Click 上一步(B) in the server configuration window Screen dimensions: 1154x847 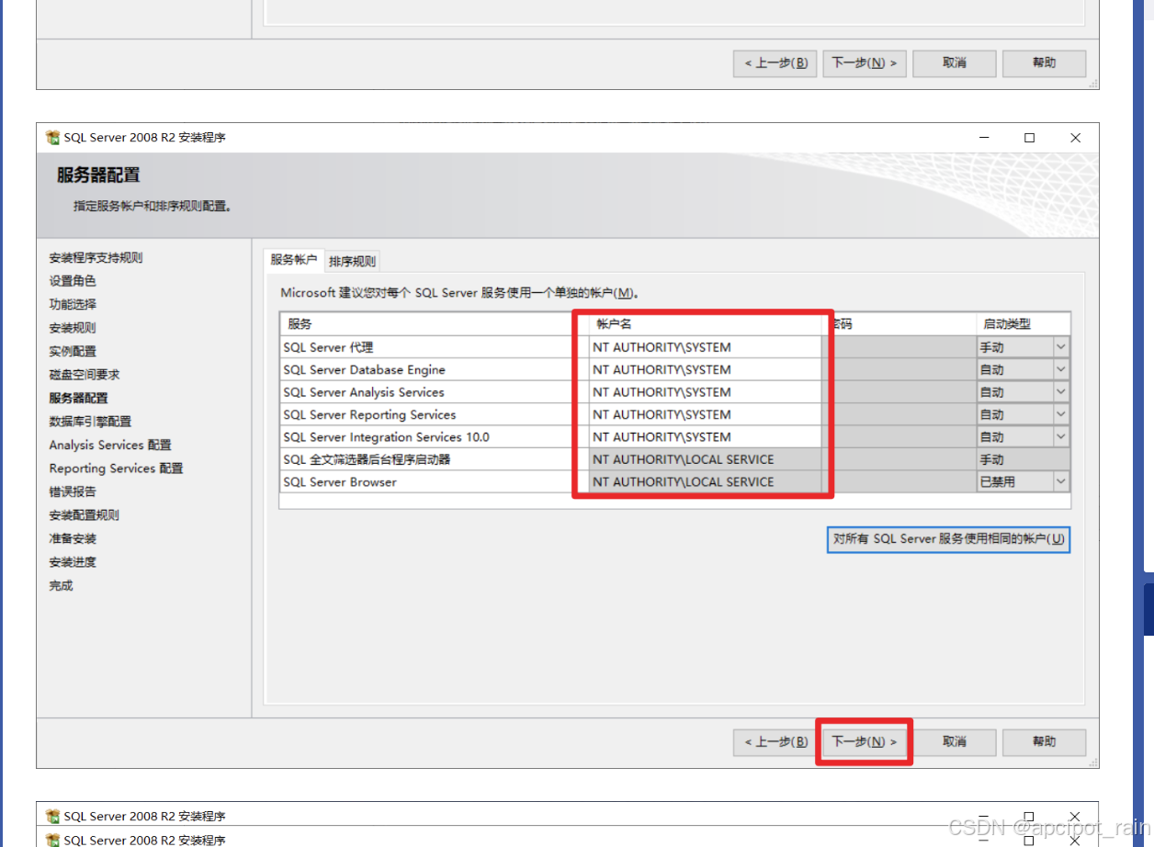pyautogui.click(x=775, y=741)
